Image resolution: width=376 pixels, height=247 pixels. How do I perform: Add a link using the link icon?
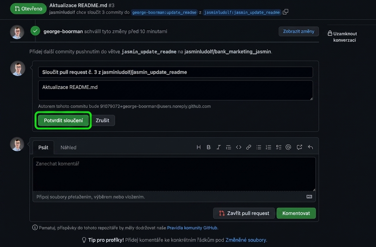249,147
